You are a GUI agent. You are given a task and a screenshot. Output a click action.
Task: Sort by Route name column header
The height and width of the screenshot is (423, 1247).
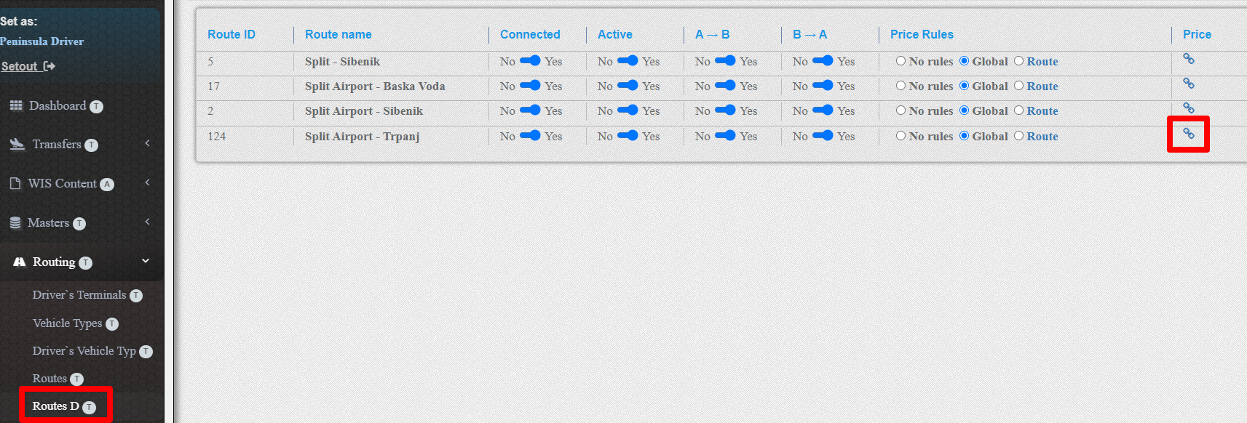338,34
